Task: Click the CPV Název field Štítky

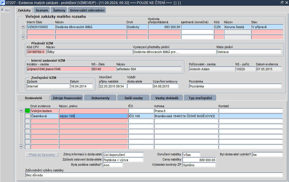Action: [89, 52]
